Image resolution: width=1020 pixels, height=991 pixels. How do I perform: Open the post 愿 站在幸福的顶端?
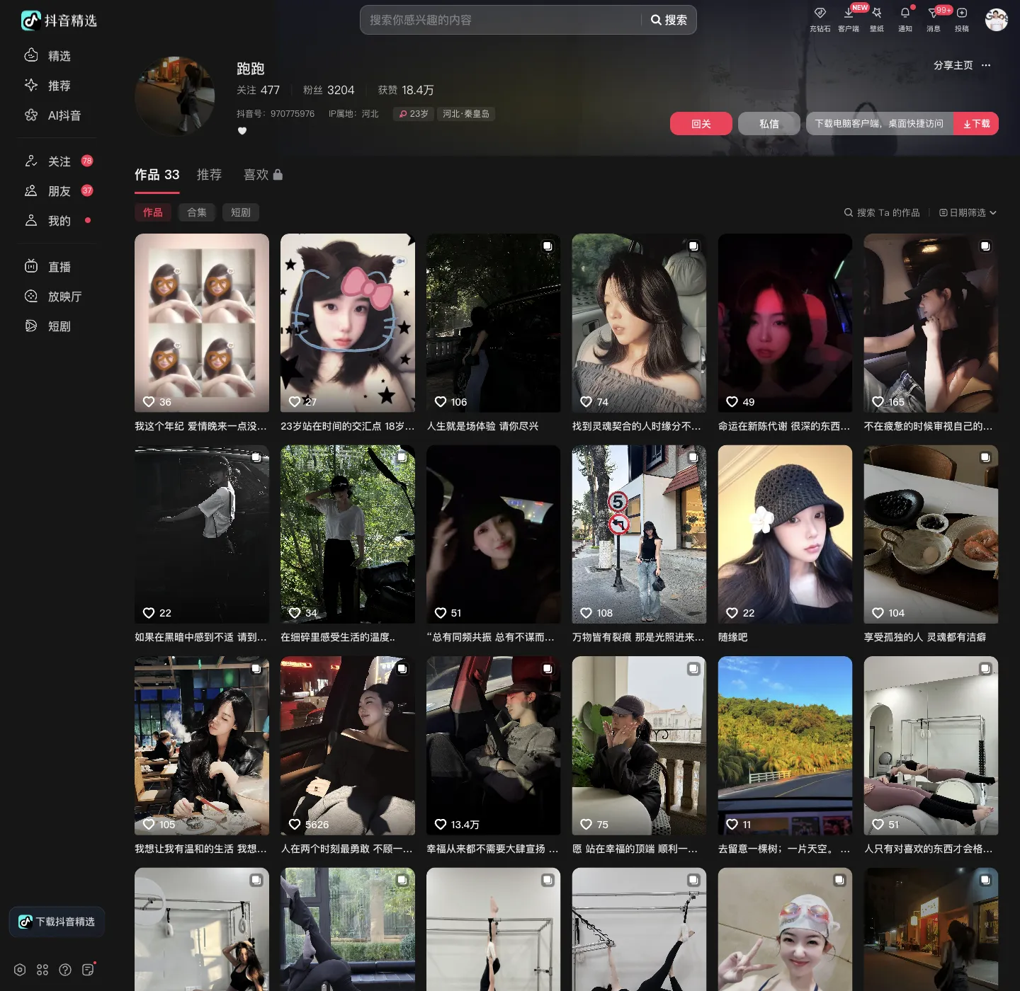(640, 746)
